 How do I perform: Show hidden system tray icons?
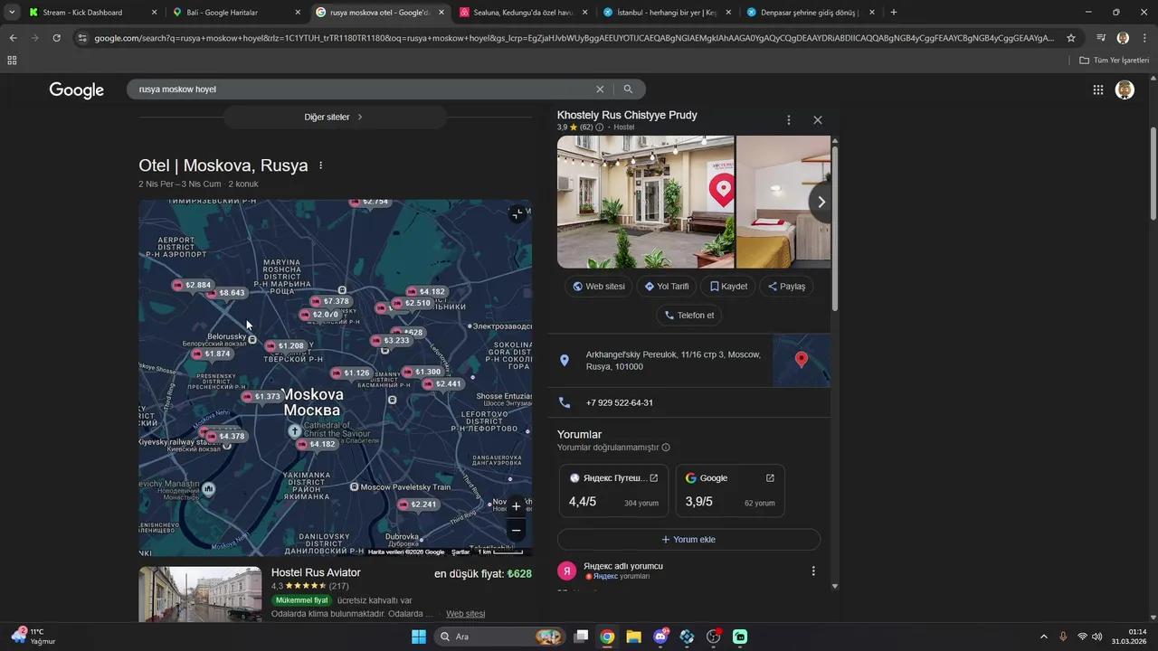(x=1043, y=637)
